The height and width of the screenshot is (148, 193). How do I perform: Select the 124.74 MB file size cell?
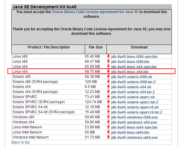(x=93, y=102)
